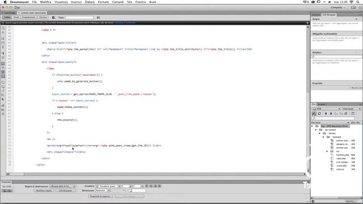Open the Modifica menu
The height and width of the screenshot is (204, 363).
(45, 2)
